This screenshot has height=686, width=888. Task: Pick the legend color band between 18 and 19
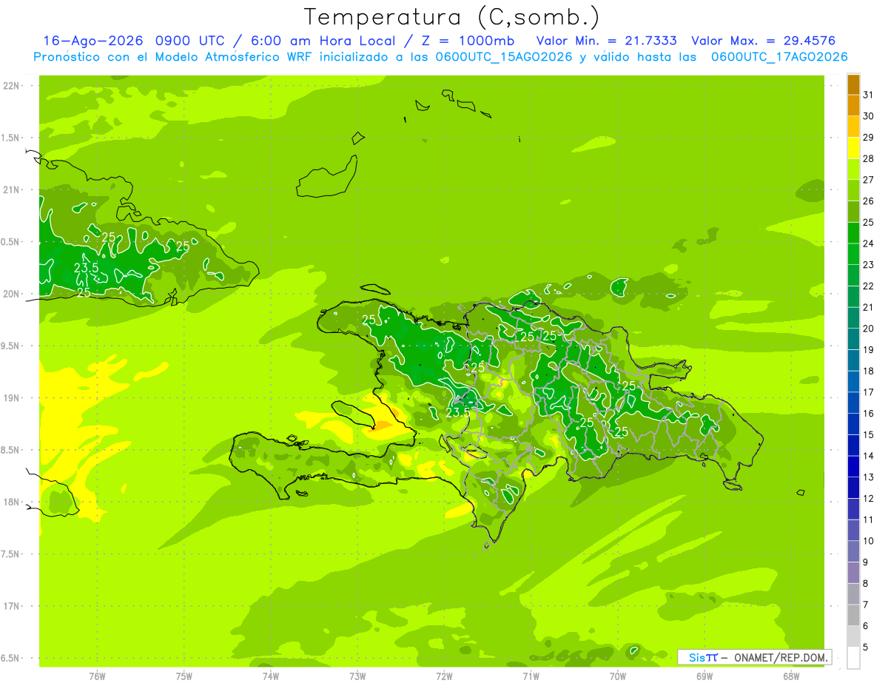point(853,360)
